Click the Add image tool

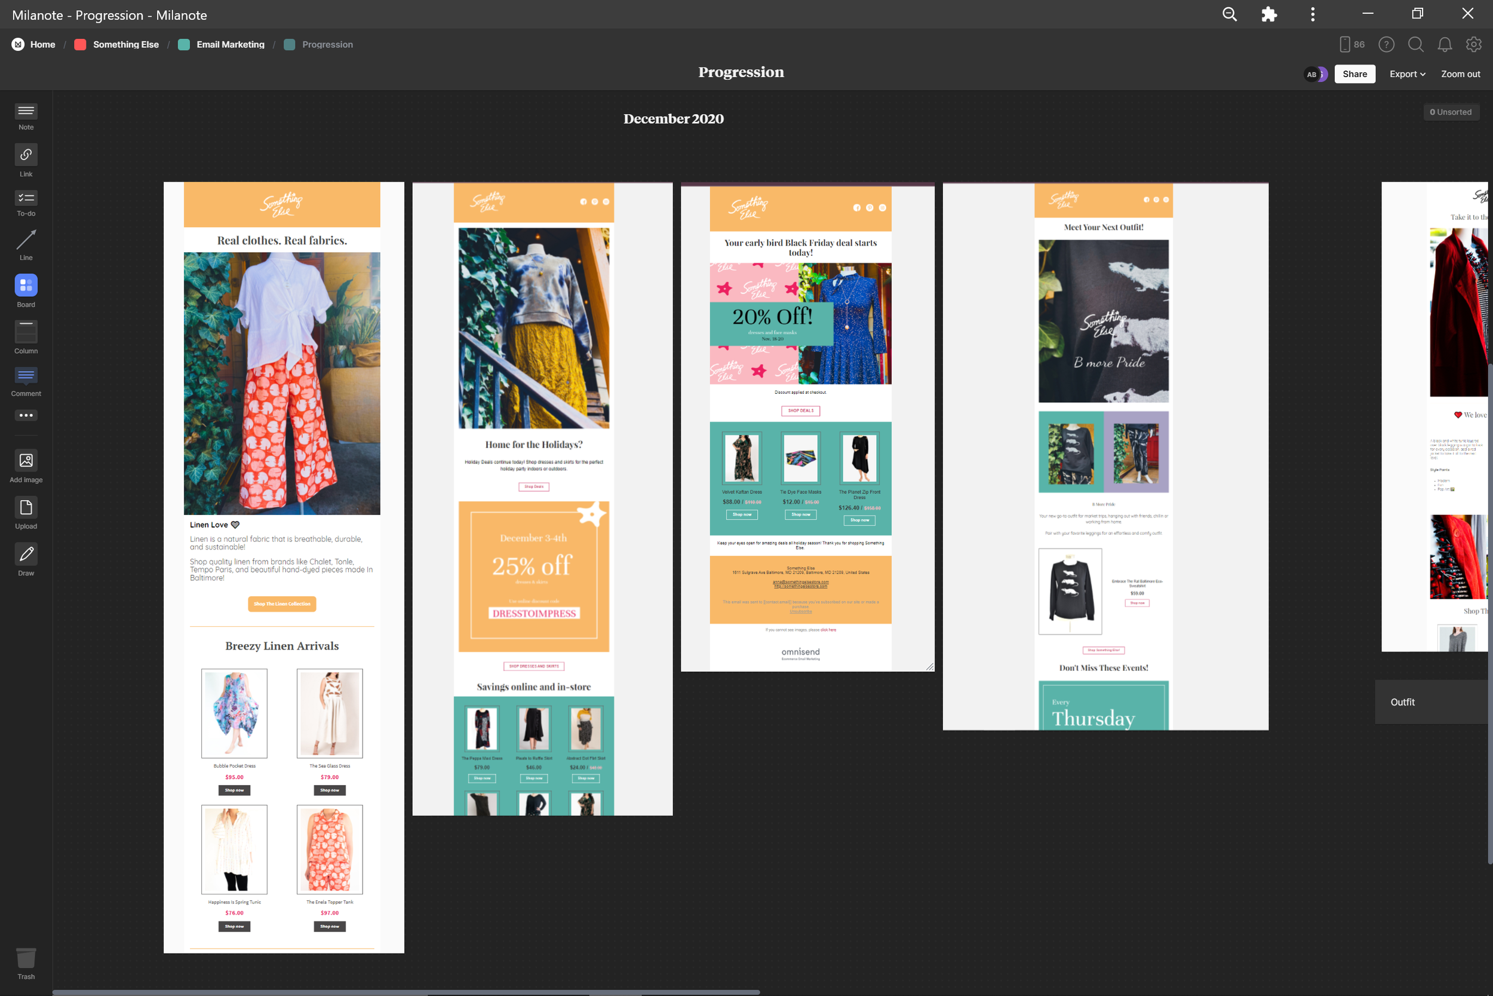click(x=26, y=467)
